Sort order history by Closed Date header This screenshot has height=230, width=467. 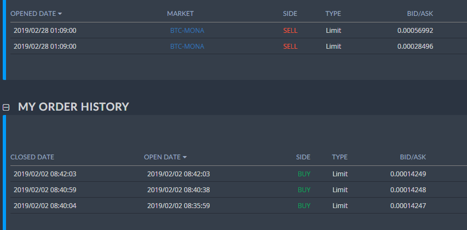point(32,157)
